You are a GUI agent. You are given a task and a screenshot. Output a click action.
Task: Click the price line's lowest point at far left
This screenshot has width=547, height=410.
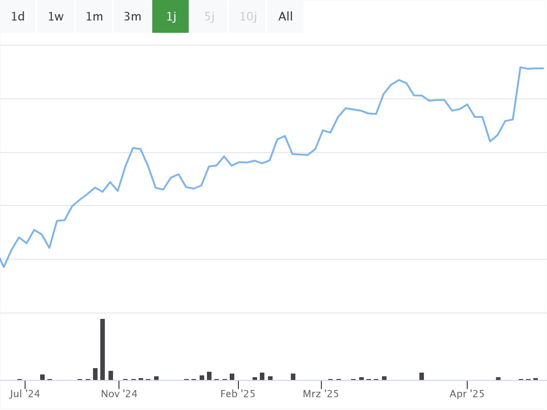[4, 266]
